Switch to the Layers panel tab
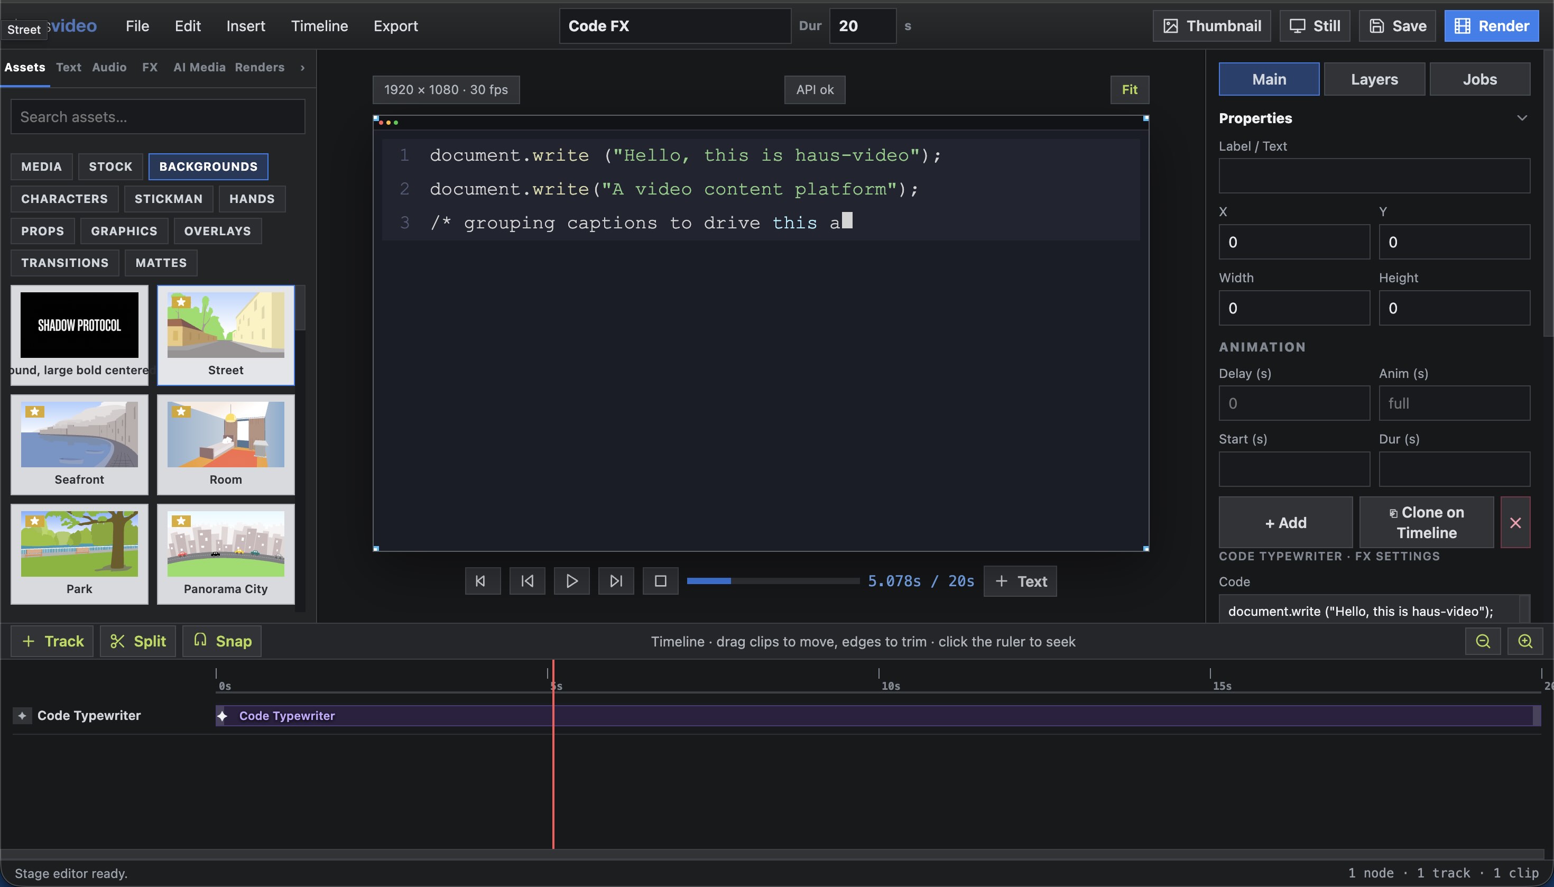Screen dimensions: 1554x887 click(x=1374, y=79)
